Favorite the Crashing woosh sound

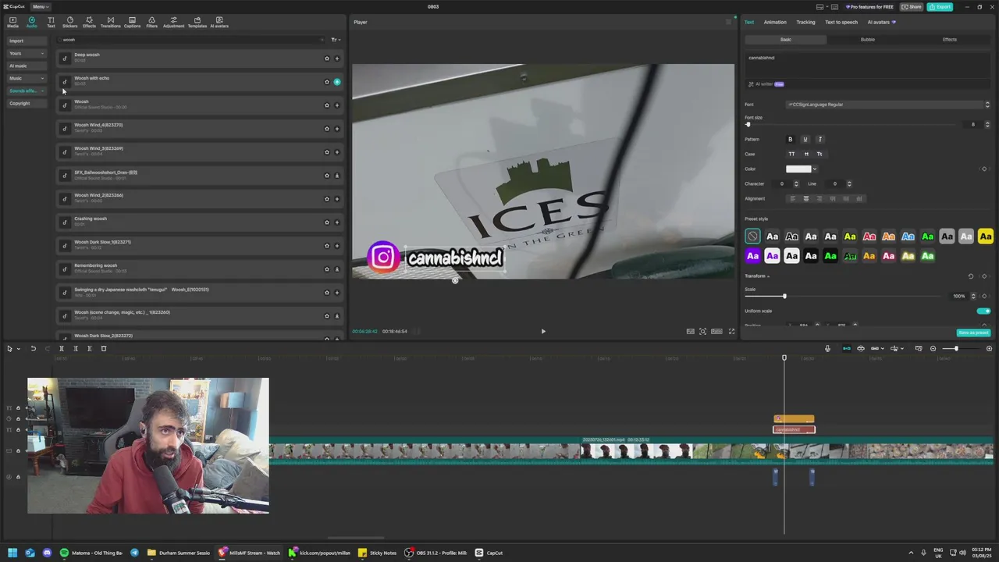pos(327,222)
